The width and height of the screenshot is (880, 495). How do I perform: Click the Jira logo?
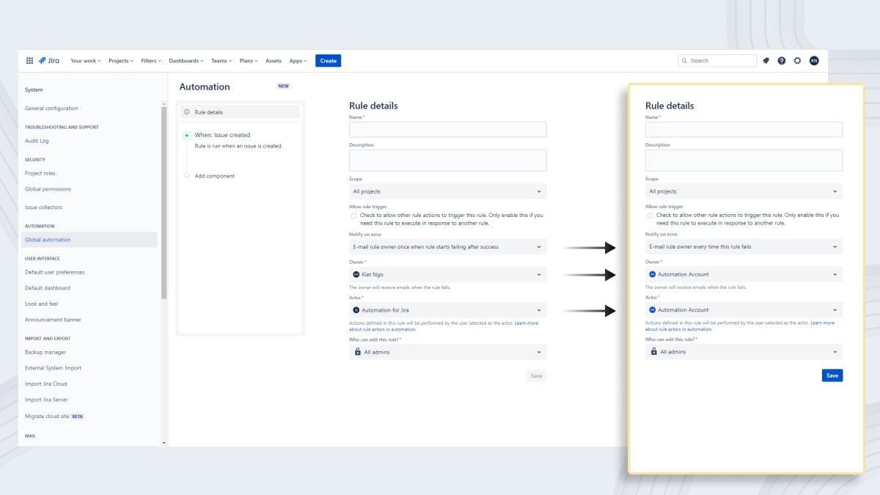point(49,61)
